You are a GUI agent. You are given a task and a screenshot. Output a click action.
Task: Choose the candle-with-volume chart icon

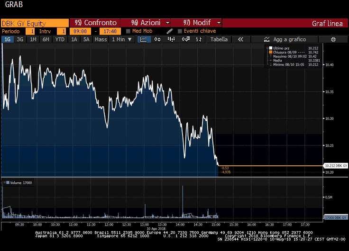(x=185, y=39)
